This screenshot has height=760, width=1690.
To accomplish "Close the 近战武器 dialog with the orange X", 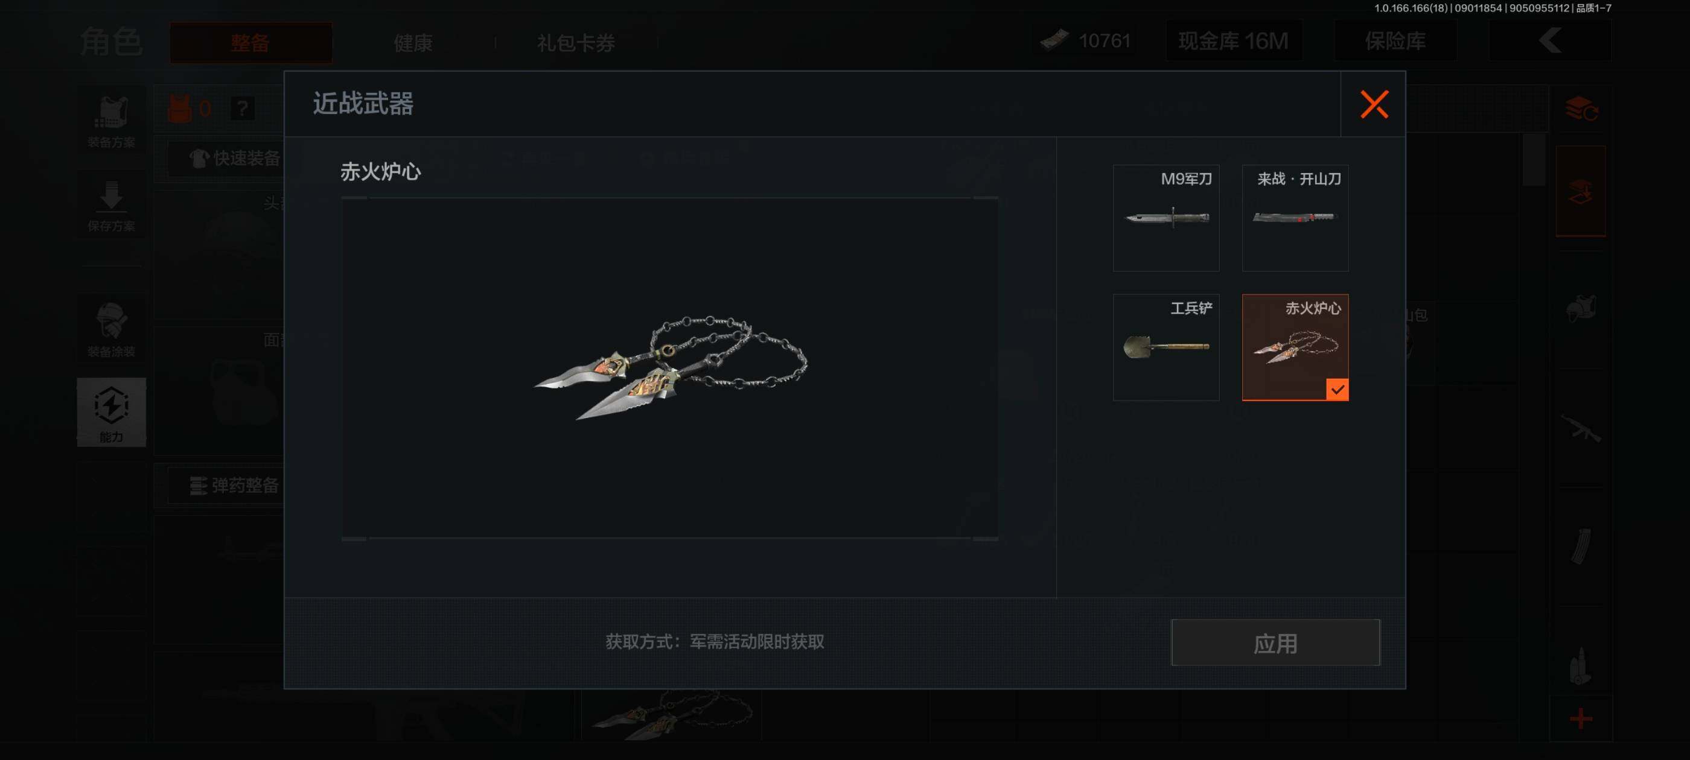I will click(x=1373, y=104).
